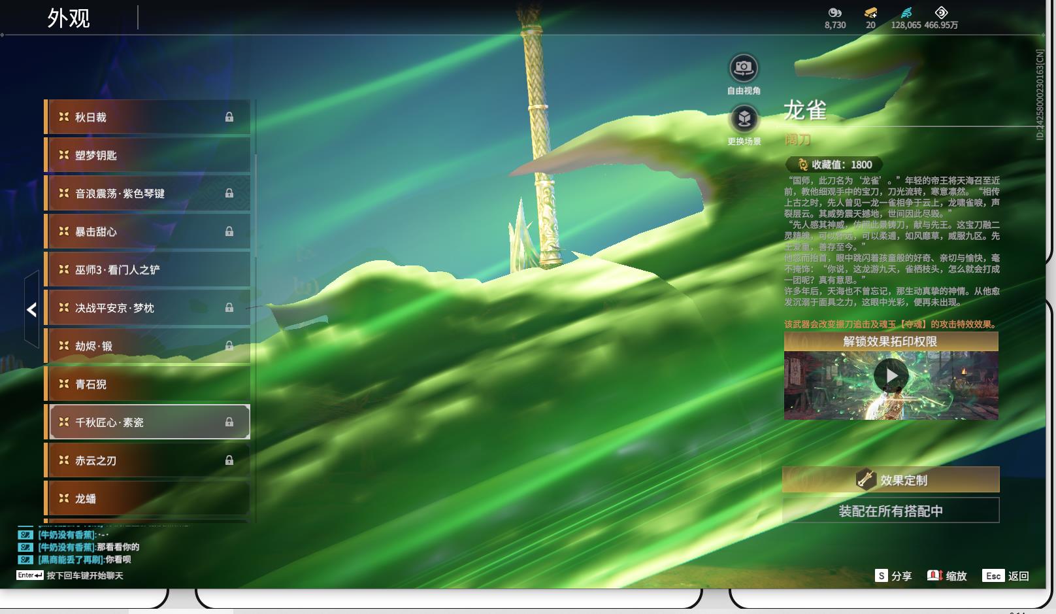Click the 外观 page title
This screenshot has height=614, width=1056.
69,18
